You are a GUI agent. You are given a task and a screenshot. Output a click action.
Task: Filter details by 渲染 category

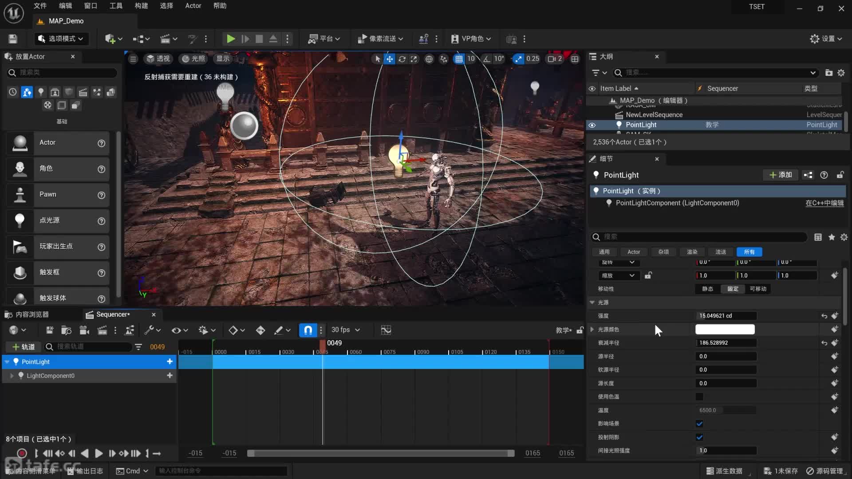pos(692,252)
